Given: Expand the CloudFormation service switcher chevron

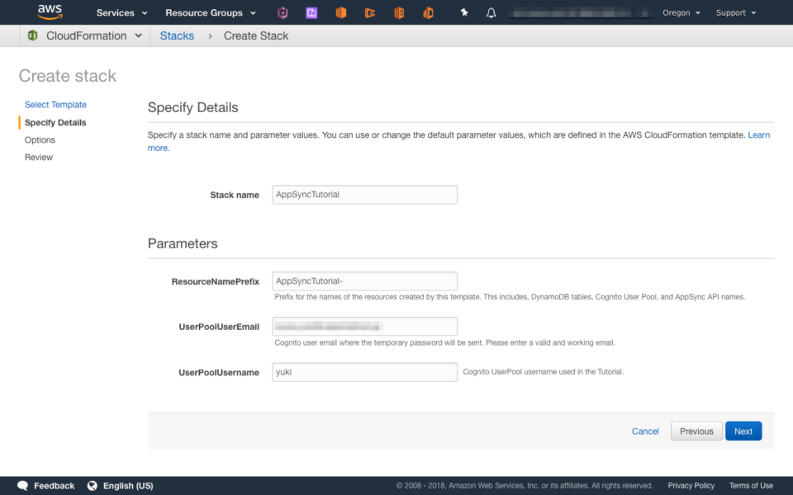Looking at the screenshot, I should [139, 35].
